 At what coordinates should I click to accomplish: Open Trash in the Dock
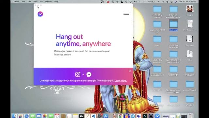[x=190, y=116]
